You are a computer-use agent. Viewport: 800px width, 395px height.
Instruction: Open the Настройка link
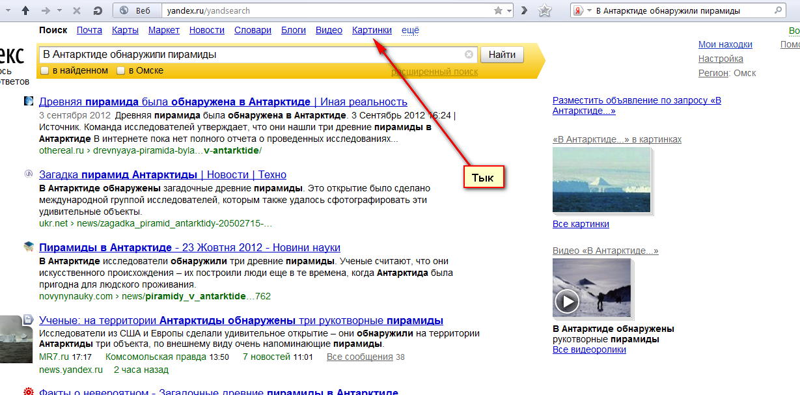pyautogui.click(x=721, y=59)
